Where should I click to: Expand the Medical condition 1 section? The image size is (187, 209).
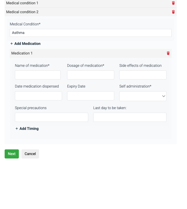coord(91,3)
